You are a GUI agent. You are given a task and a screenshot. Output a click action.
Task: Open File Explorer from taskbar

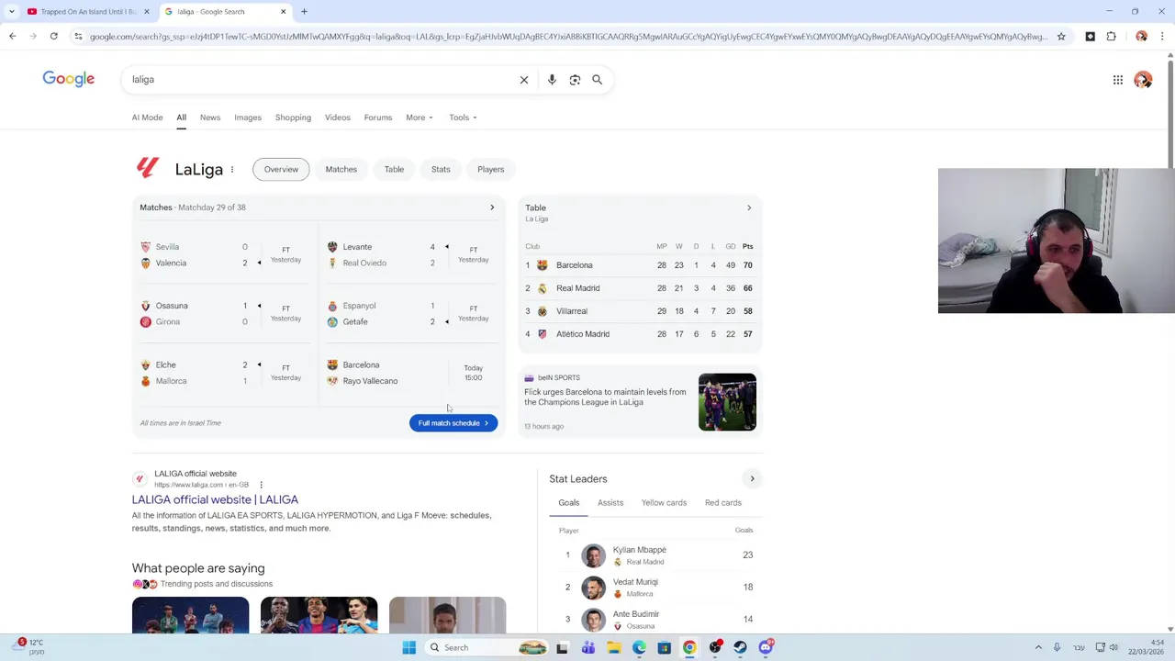point(613,647)
